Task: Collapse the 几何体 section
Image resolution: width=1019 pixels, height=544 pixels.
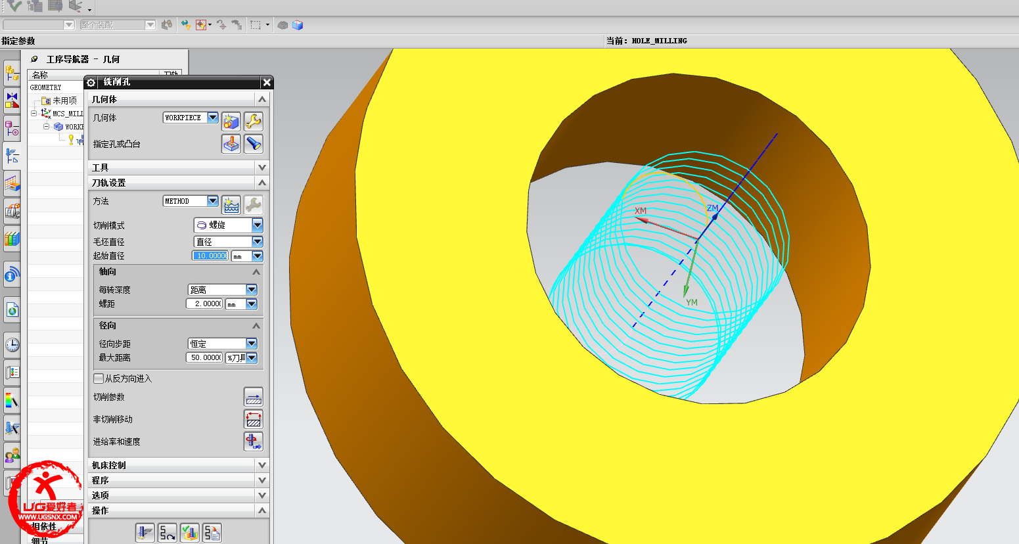Action: [x=262, y=99]
